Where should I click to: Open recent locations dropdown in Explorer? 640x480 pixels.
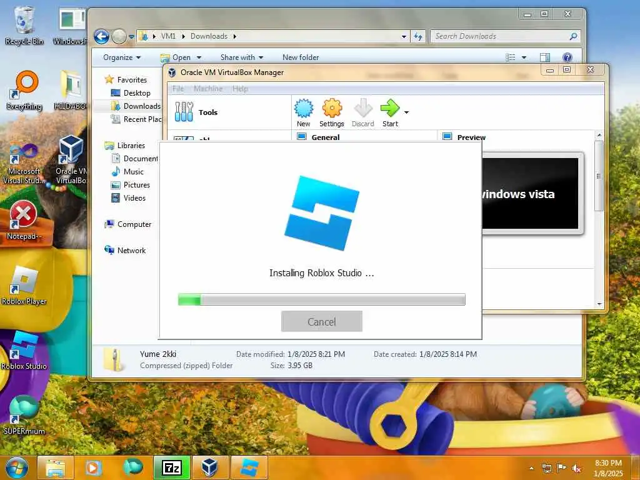[131, 36]
